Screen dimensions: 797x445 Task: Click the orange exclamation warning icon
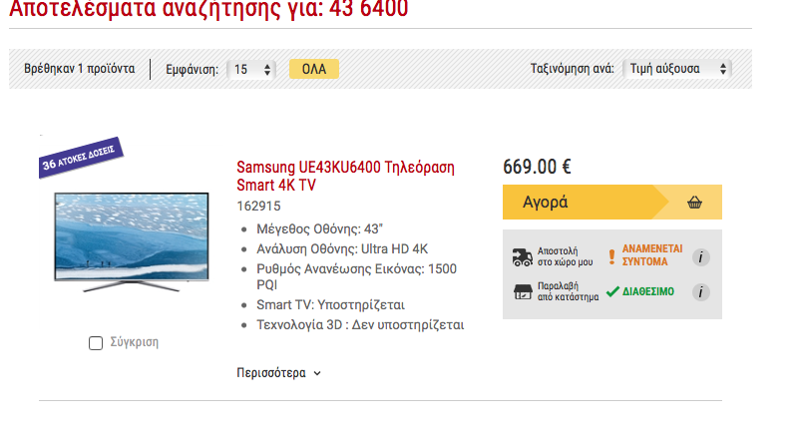point(611,256)
